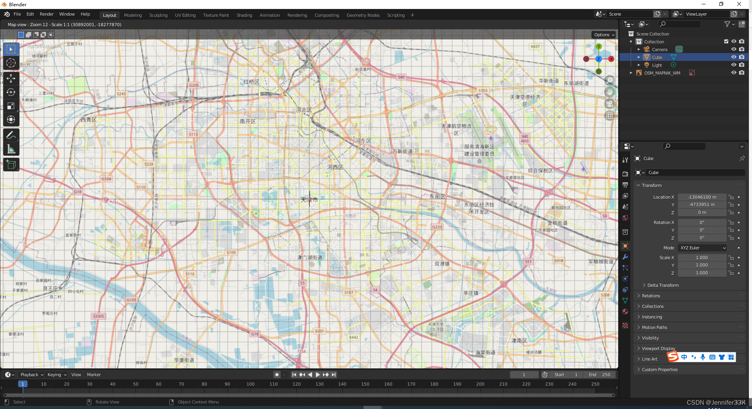752x409 pixels.
Task: Click the camera view gizmo icon
Action: [610, 104]
